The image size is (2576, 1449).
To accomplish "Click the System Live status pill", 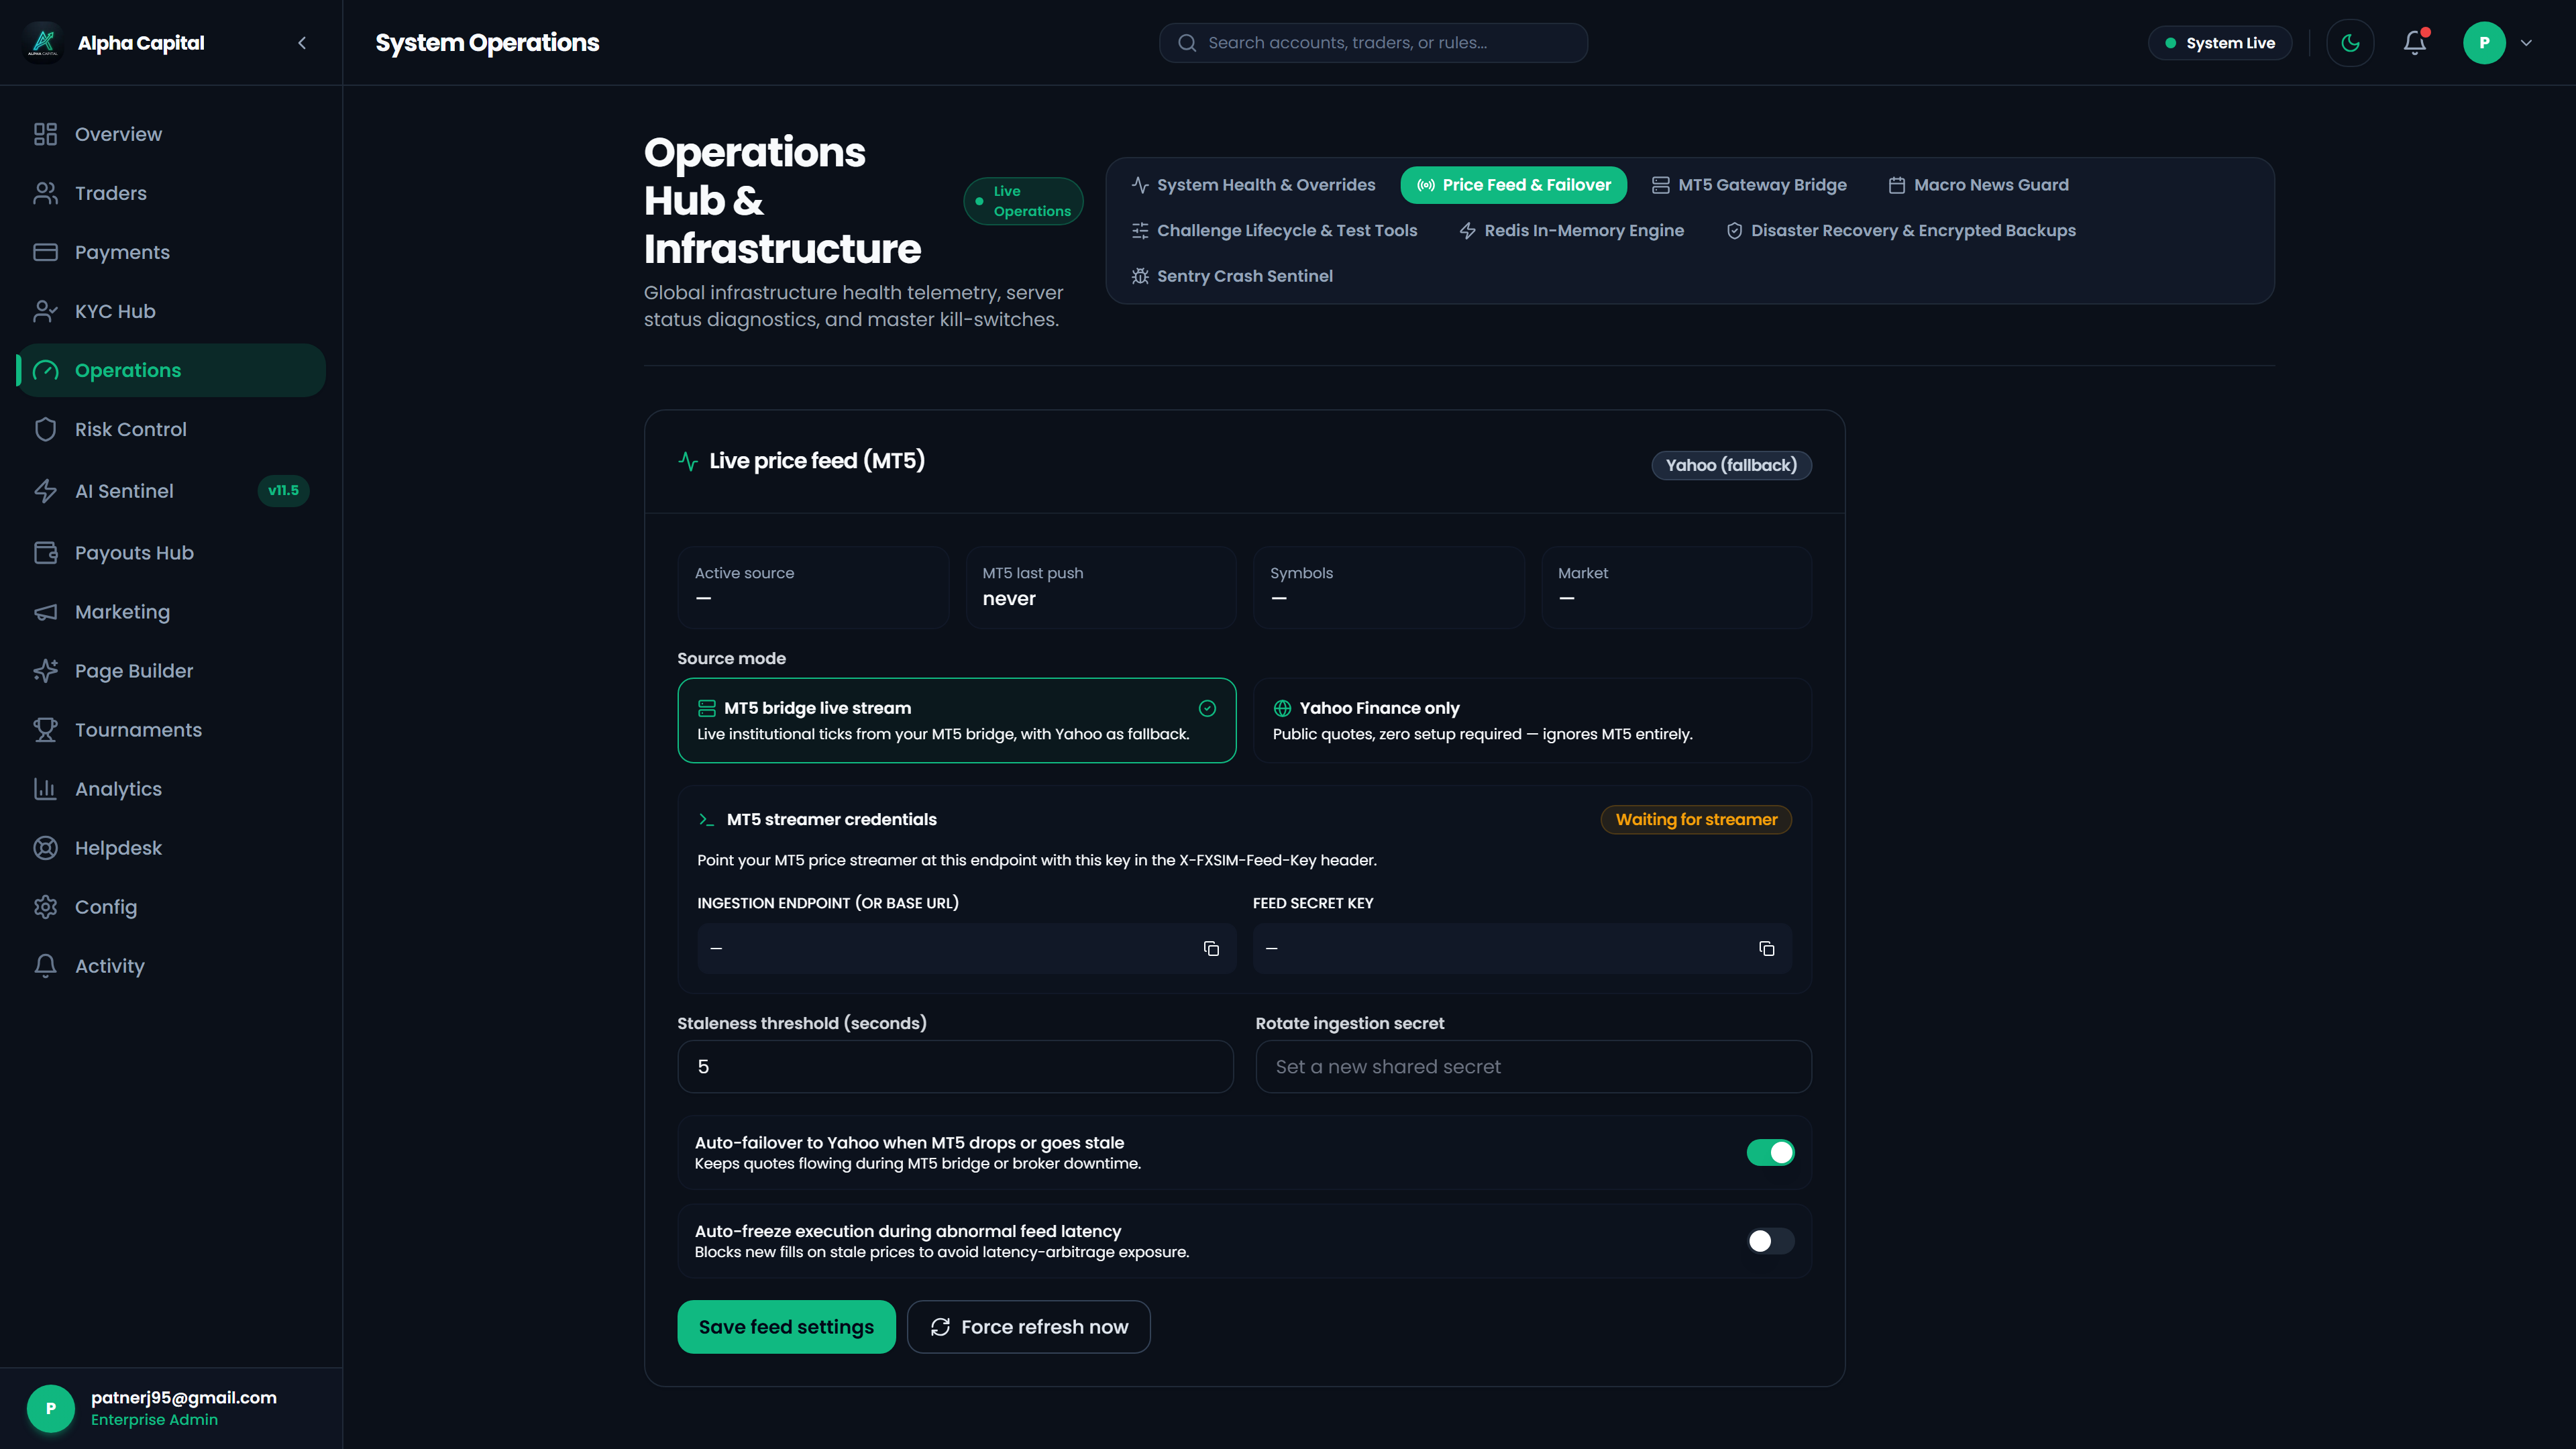I will (2220, 43).
